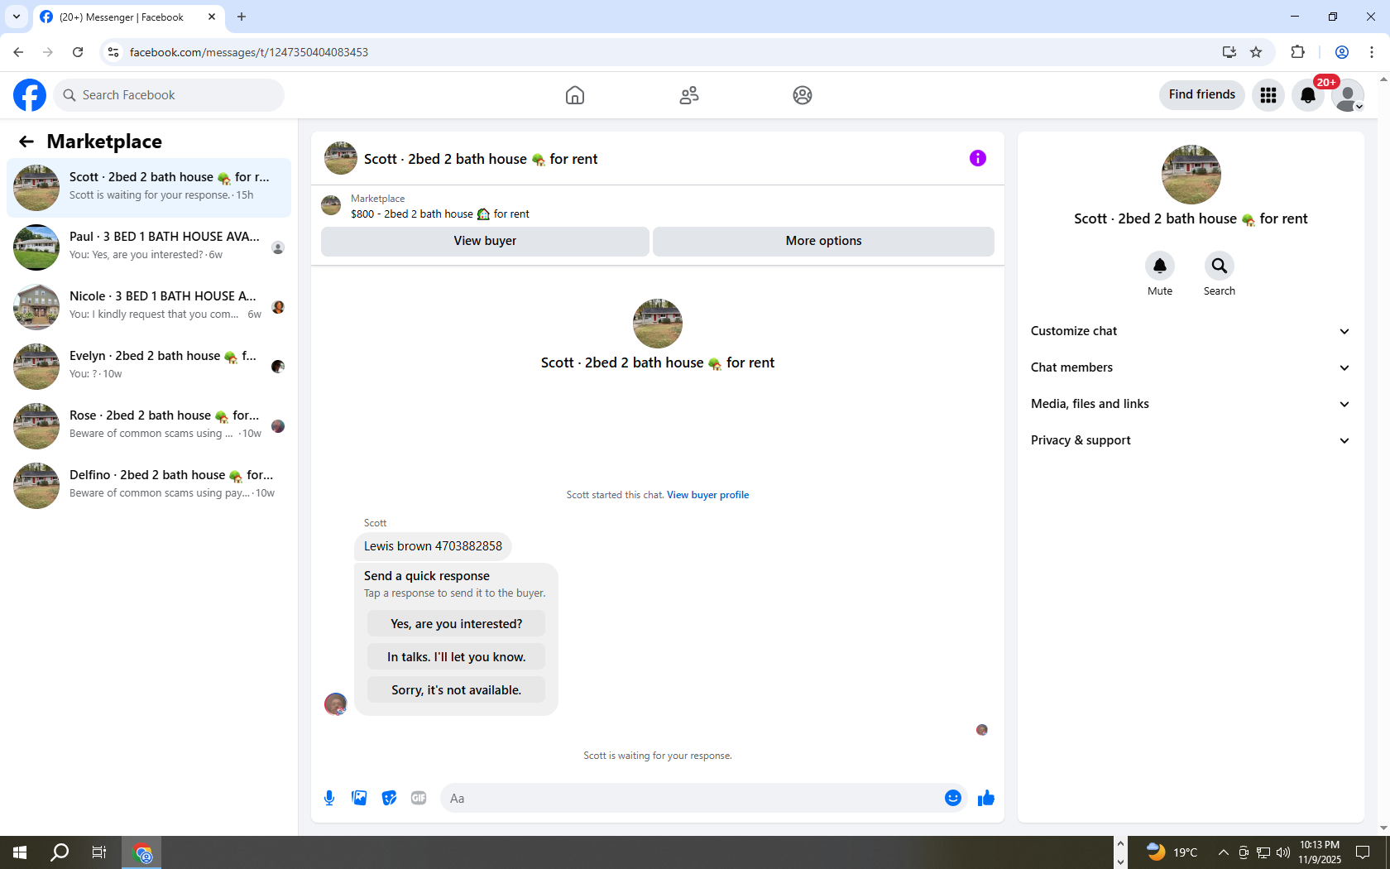Click the Chrome taskbar icon

142,852
